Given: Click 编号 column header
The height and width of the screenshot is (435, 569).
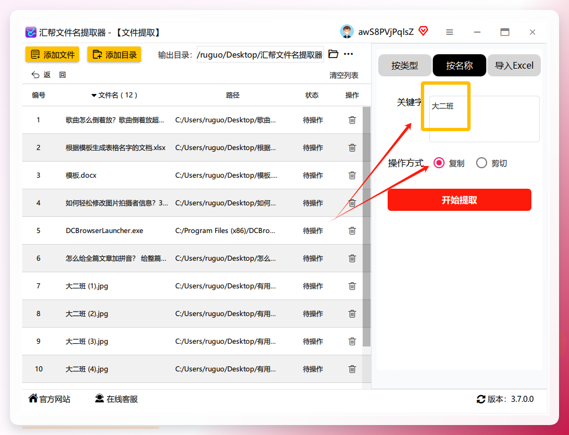Looking at the screenshot, I should coord(39,95).
